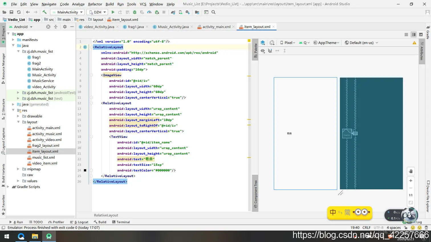Open the TODO tool window

[36, 222]
